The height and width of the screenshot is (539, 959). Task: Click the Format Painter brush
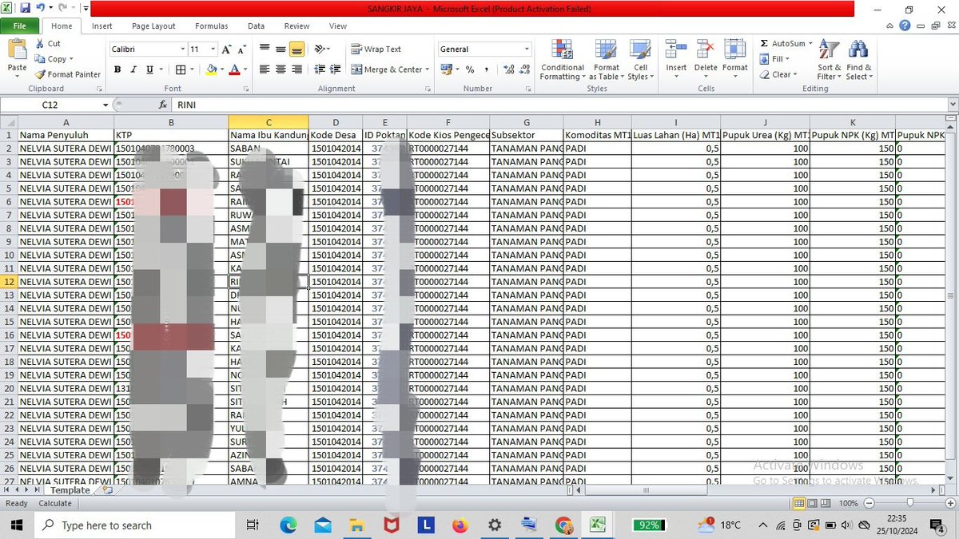pos(40,74)
